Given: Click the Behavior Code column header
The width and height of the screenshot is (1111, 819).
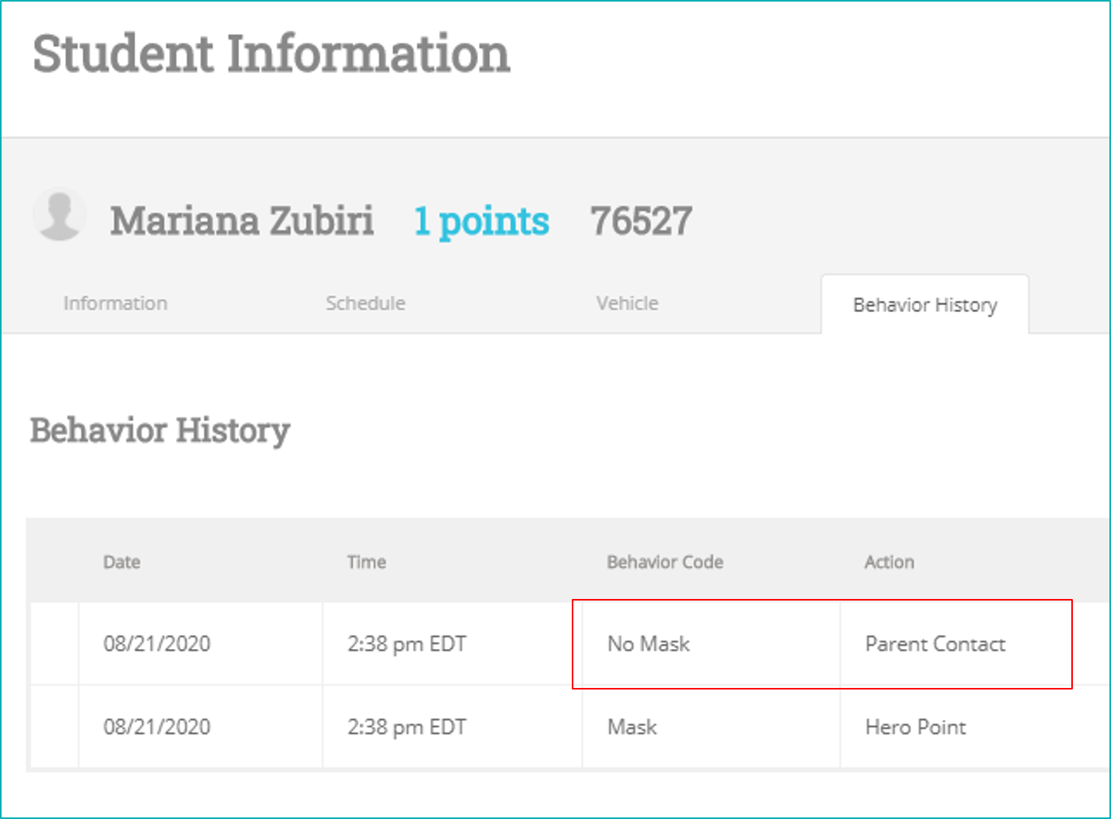Looking at the screenshot, I should click(665, 562).
